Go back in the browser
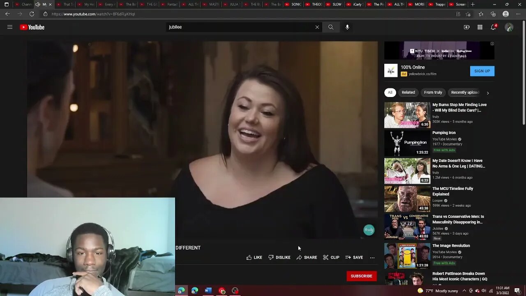Viewport: 526px width, 296px height. point(7,14)
